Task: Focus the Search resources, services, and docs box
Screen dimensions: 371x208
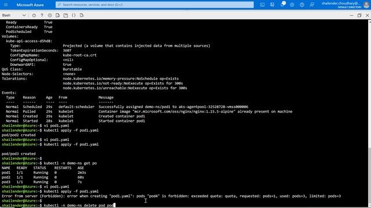Action: pos(155,5)
